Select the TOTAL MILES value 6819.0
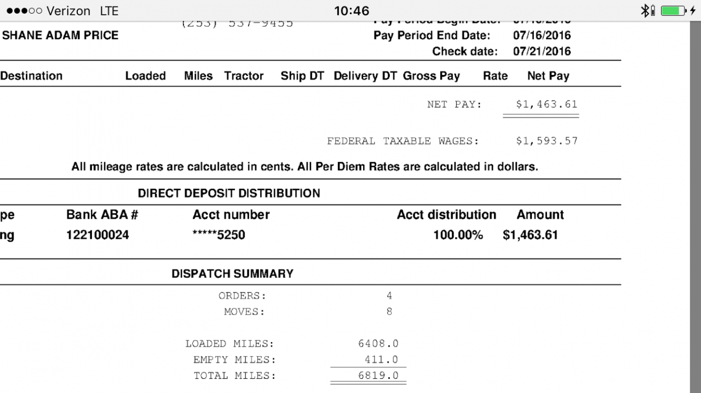Screen dimensions: 701x393 [378, 376]
